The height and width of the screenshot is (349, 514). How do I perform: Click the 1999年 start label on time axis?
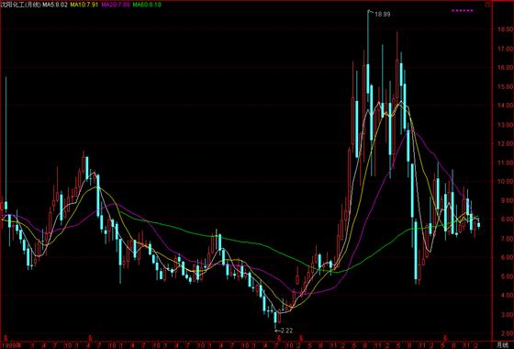[11, 345]
